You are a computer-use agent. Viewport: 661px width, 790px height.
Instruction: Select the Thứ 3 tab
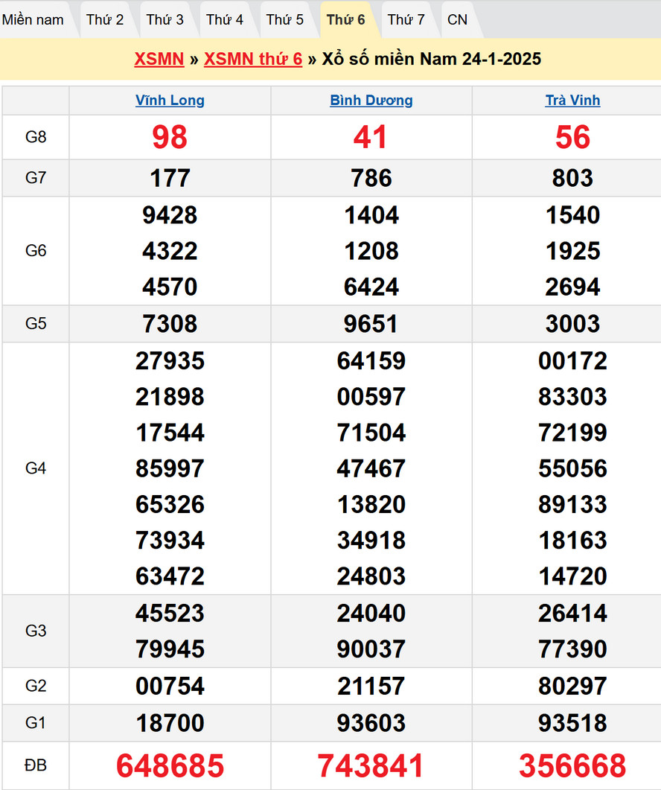click(165, 19)
